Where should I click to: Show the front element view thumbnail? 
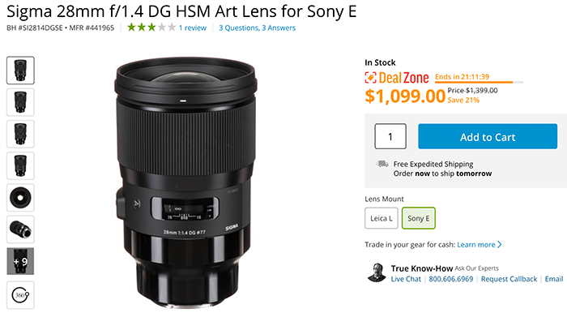point(20,198)
